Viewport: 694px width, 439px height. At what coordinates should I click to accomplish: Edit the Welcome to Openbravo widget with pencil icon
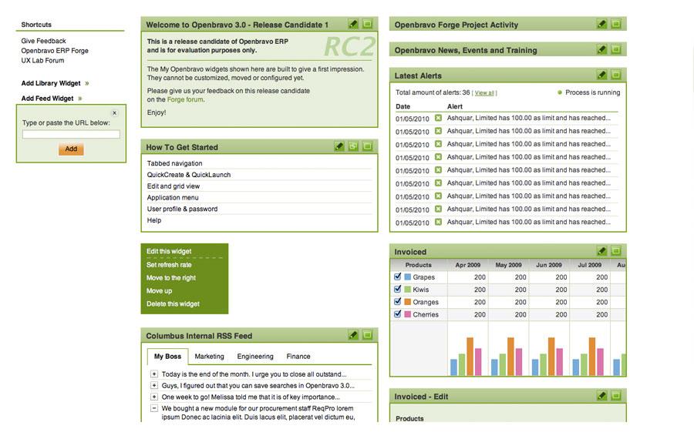(352, 24)
